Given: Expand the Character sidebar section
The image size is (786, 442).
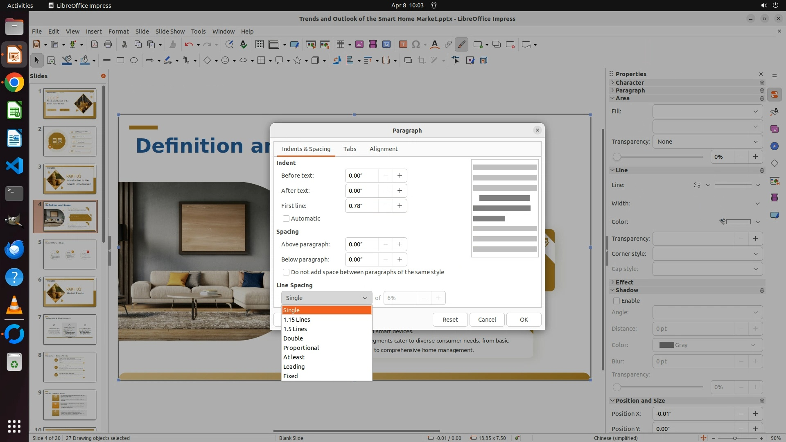Looking at the screenshot, I should (630, 83).
